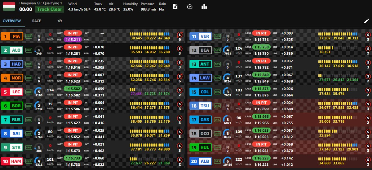The width and height of the screenshot is (372, 170).
Task: Click the DRS indicator for ALO
Action: (29, 50)
